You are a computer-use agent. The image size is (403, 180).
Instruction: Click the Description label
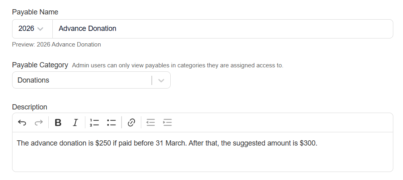click(30, 107)
